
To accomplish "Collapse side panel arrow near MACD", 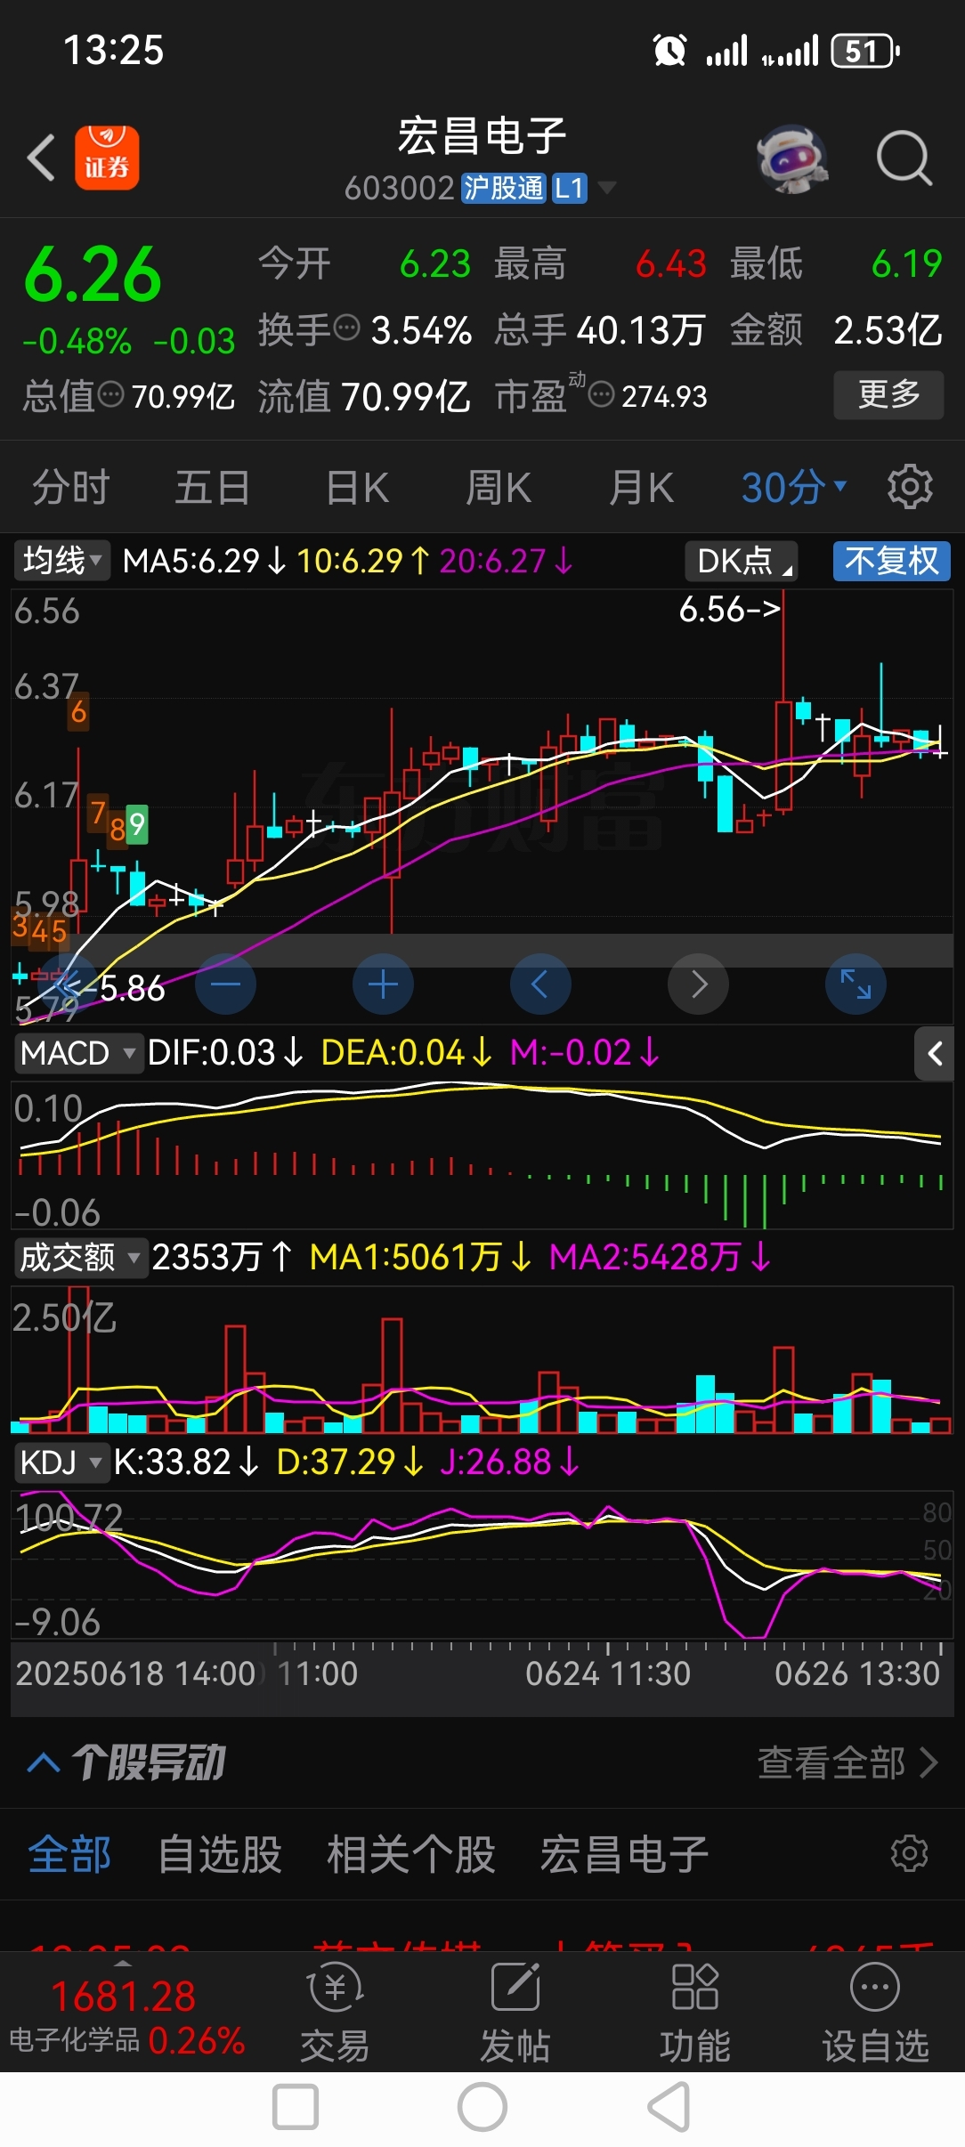I will (935, 1054).
